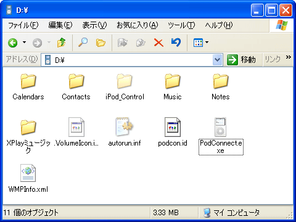Expand the address bar dropdown arrow
The width and height of the screenshot is (296, 222).
[x=217, y=60]
